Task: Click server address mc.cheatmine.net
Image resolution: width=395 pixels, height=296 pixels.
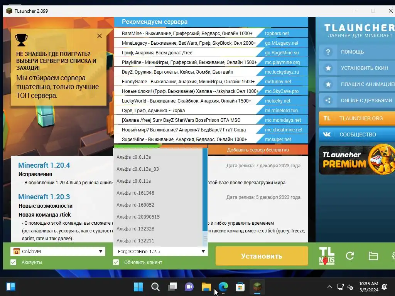Action: 284,130
